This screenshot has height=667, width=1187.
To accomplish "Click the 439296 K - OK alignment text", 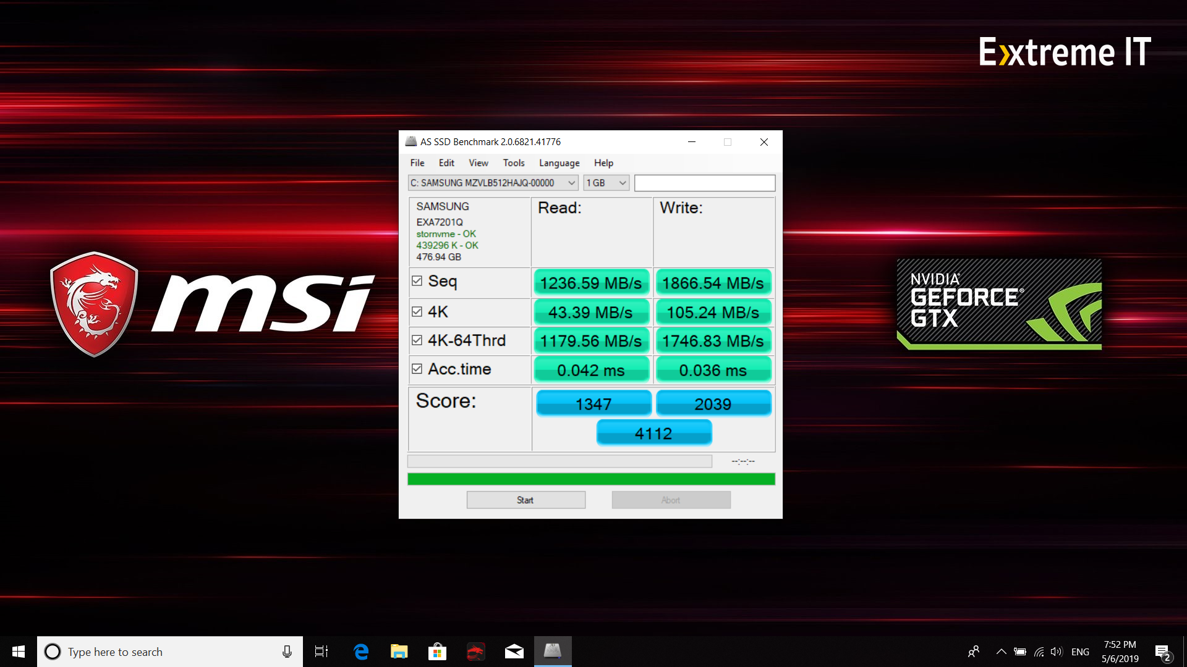I will click(x=447, y=245).
